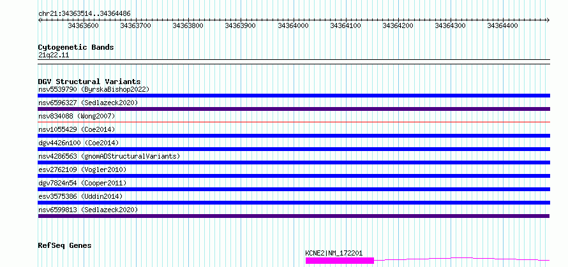
Task: Click ruler position 34363600
Action: 84,25
